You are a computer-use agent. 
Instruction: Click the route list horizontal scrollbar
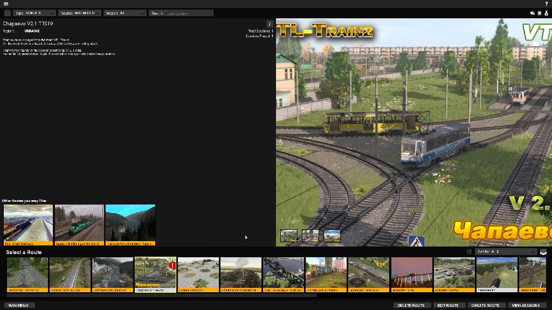(x=162, y=295)
